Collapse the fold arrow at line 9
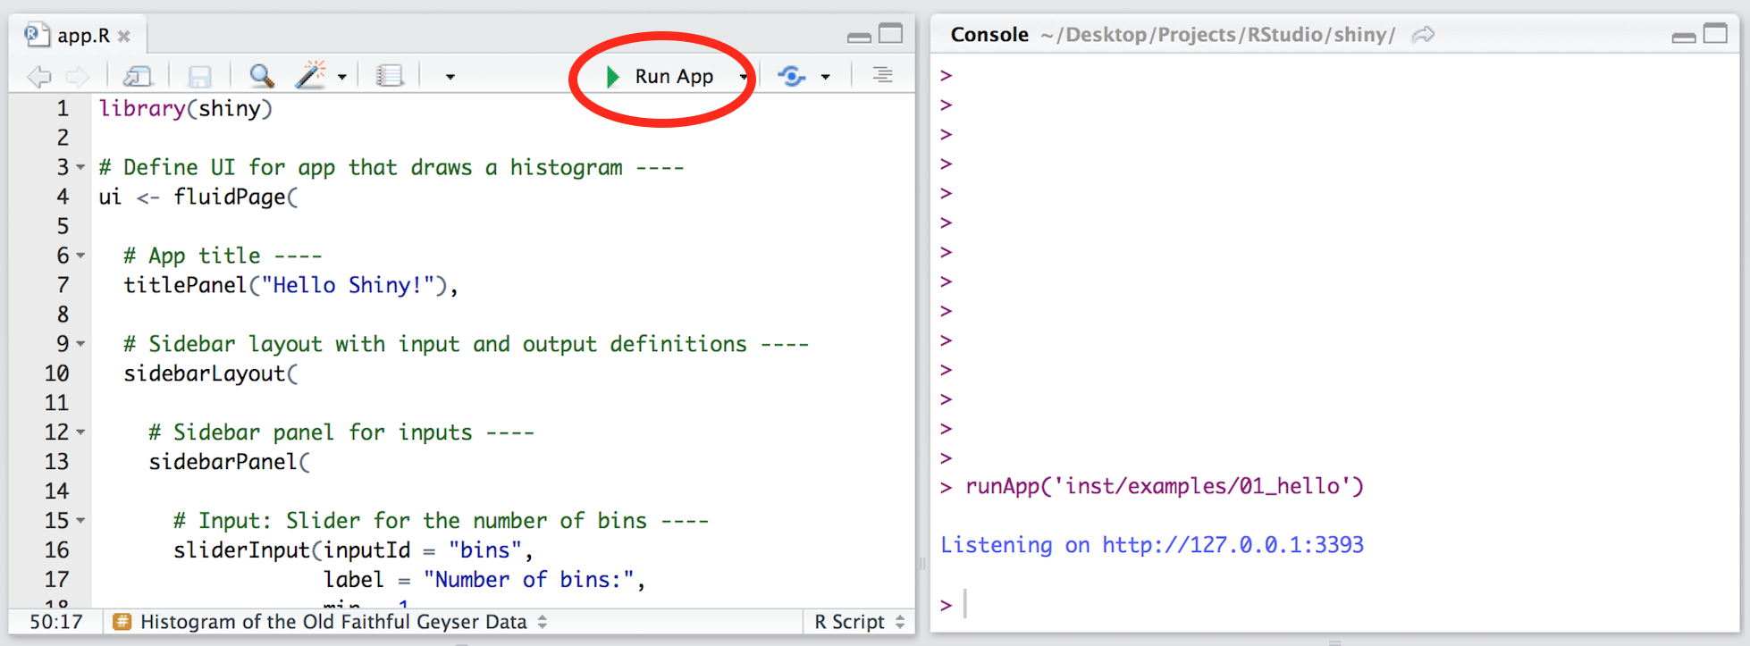 click(80, 344)
